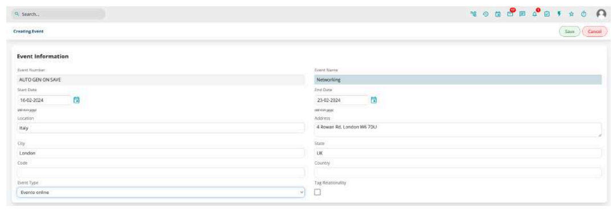This screenshot has width=616, height=210.
Task: Click the End Date field 23-02-2024
Action: [x=341, y=100]
